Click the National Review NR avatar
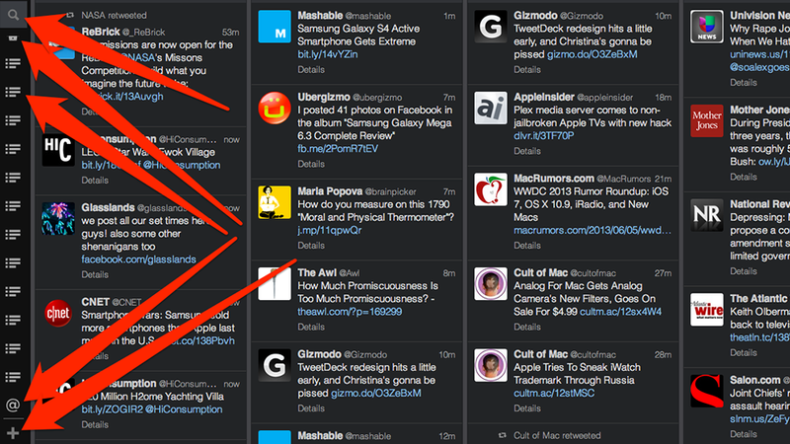 tap(707, 215)
